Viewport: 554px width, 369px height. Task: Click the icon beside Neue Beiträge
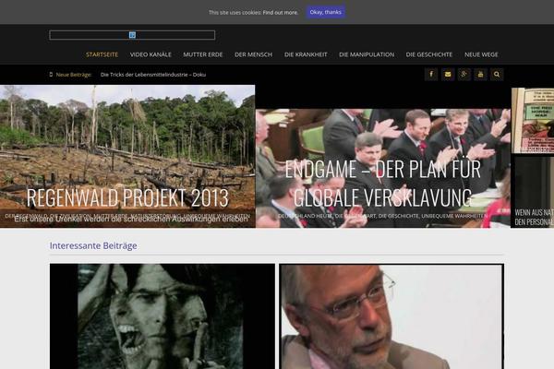tap(51, 75)
